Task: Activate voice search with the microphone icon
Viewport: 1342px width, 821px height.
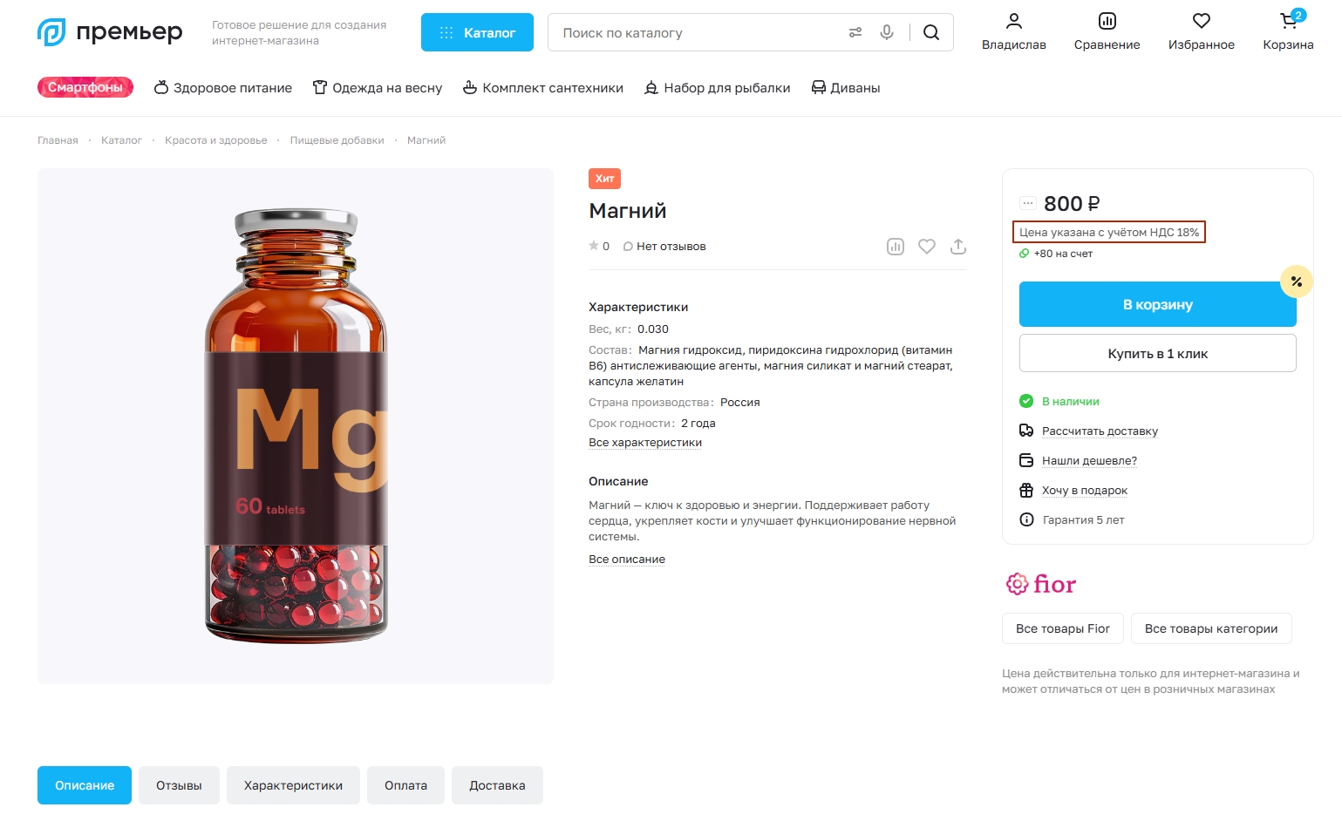Action: pos(887,31)
